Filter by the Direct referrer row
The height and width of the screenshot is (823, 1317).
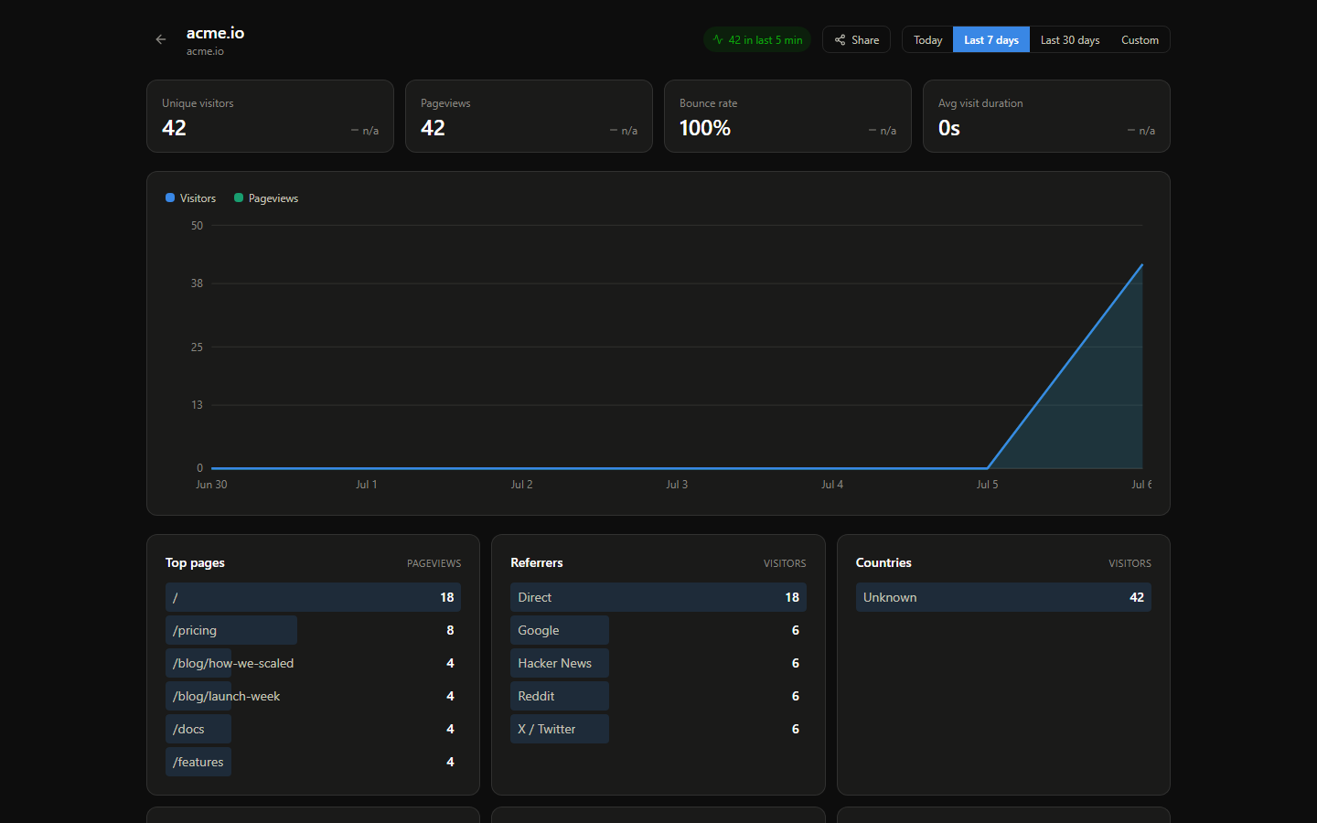click(658, 597)
